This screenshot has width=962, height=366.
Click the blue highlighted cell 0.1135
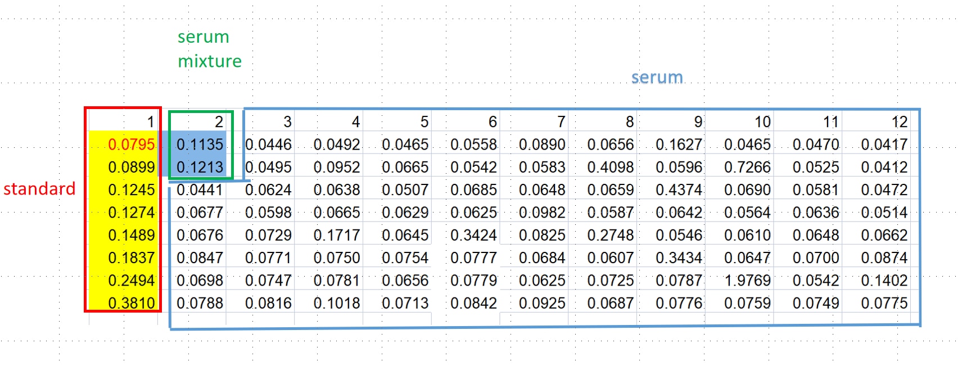[x=199, y=144]
